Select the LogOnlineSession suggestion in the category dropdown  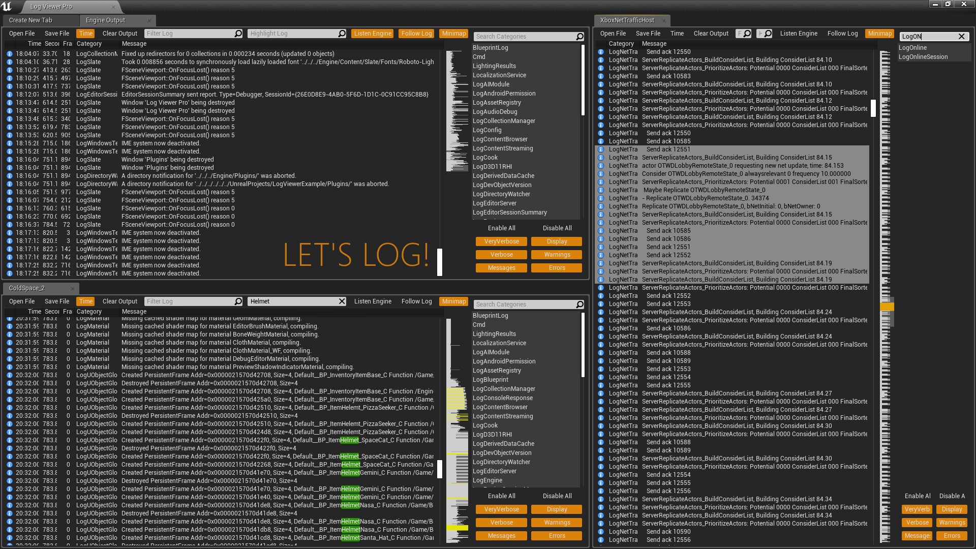click(x=923, y=57)
